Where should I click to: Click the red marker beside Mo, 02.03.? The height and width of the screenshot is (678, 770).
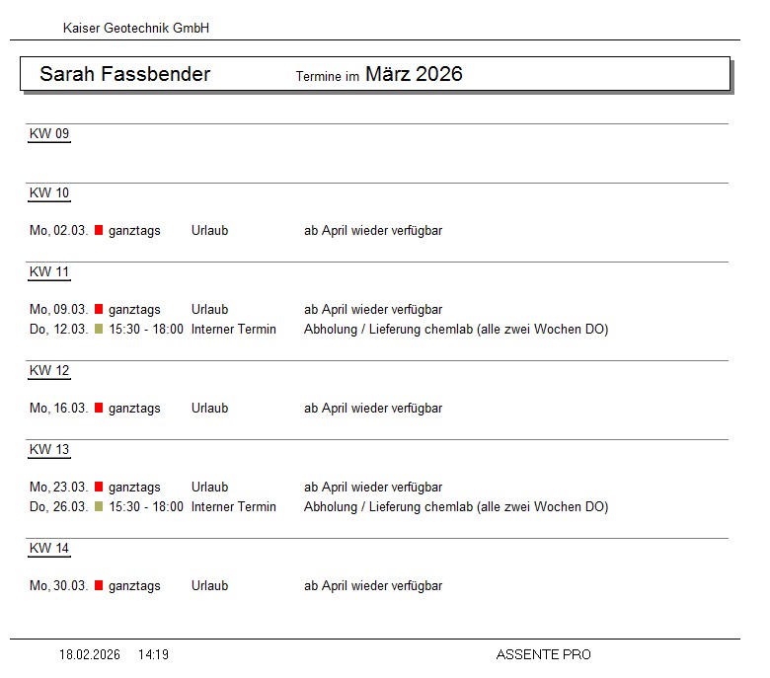99,231
